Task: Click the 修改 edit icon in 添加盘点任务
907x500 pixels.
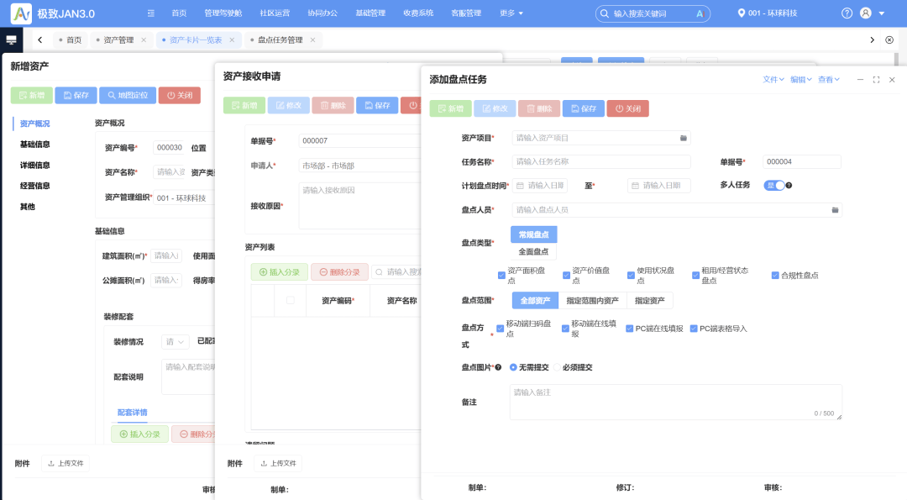Action: coord(488,108)
